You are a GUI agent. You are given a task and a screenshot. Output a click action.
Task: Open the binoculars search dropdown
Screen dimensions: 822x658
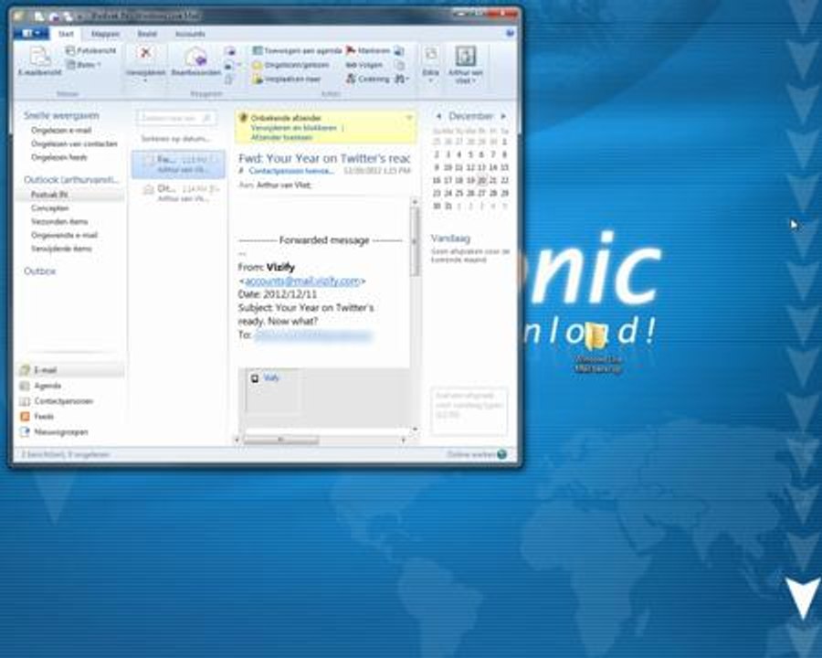coord(402,80)
